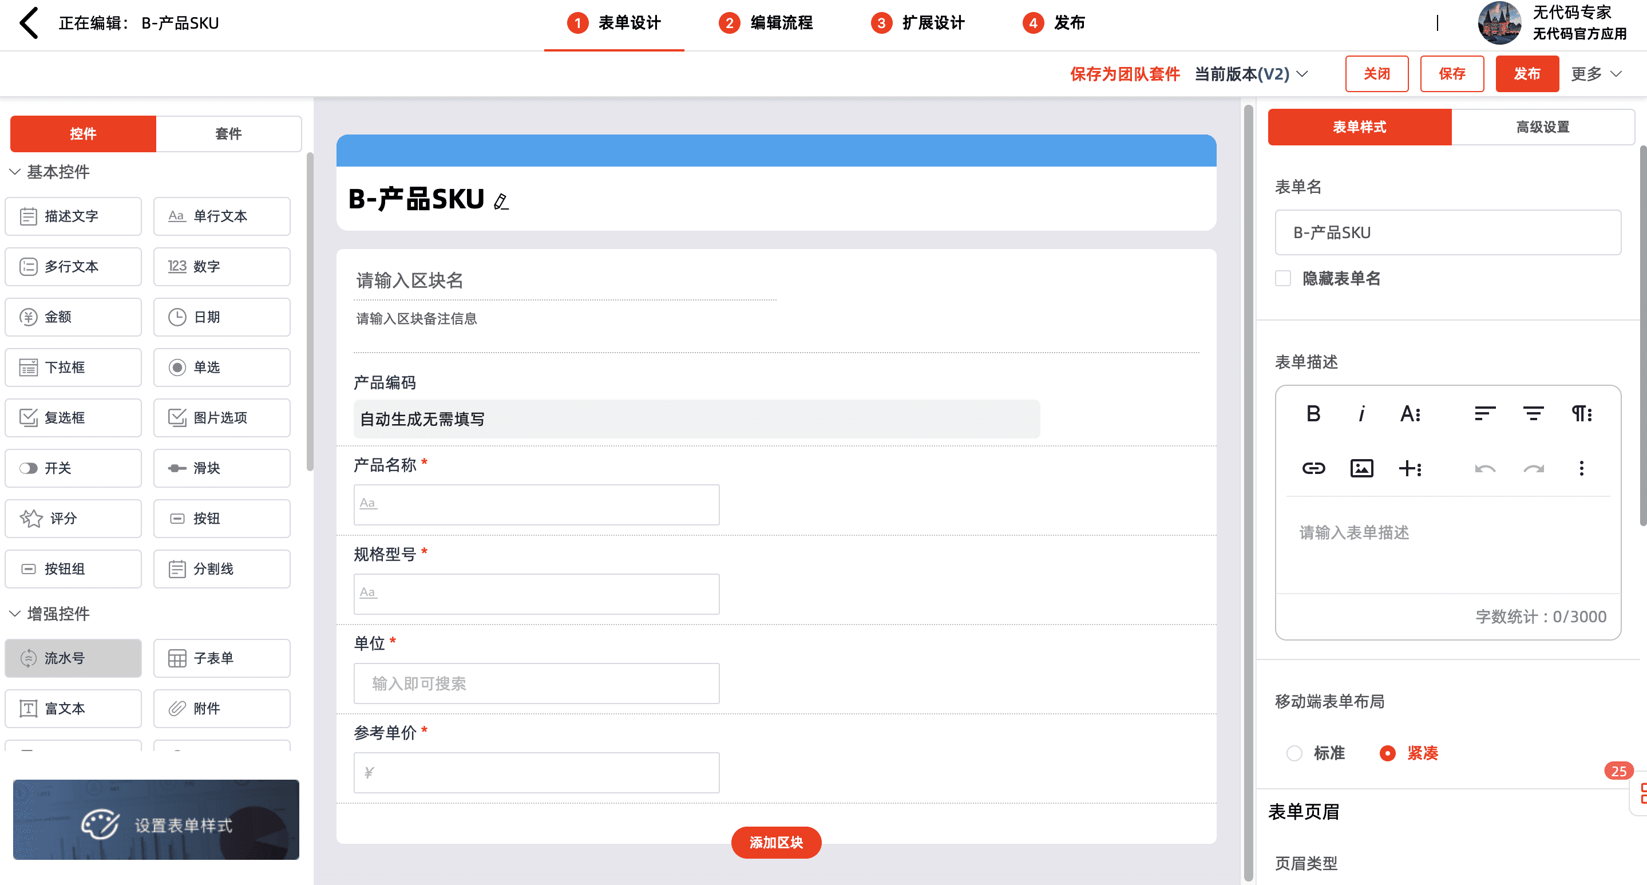This screenshot has width=1647, height=885.
Task: Toggle bold in 表单描述 editor
Action: click(1313, 414)
